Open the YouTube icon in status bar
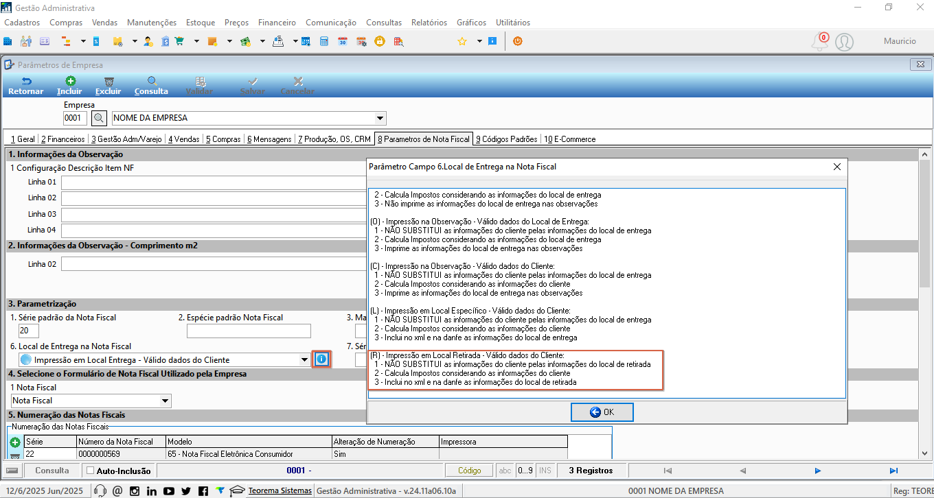The image size is (934, 498). (169, 490)
